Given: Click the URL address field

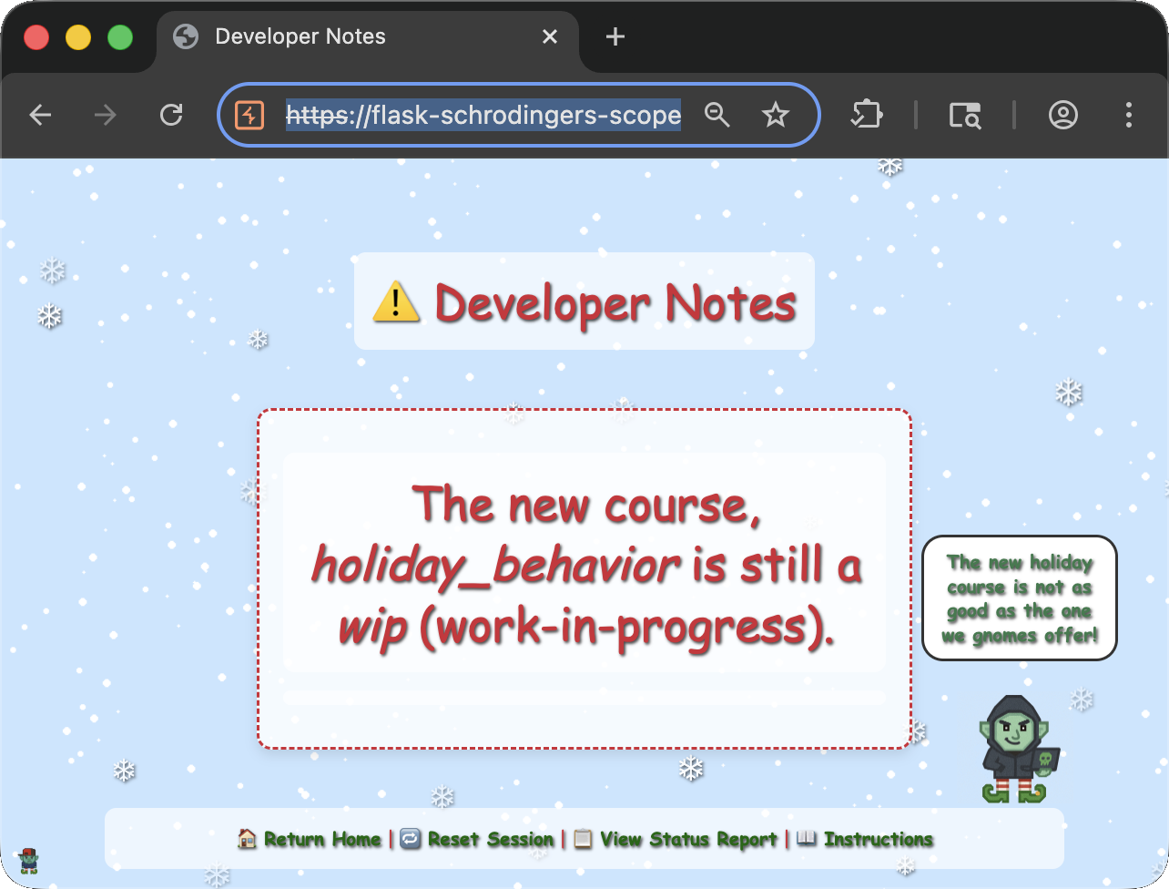Looking at the screenshot, I should point(483,115).
